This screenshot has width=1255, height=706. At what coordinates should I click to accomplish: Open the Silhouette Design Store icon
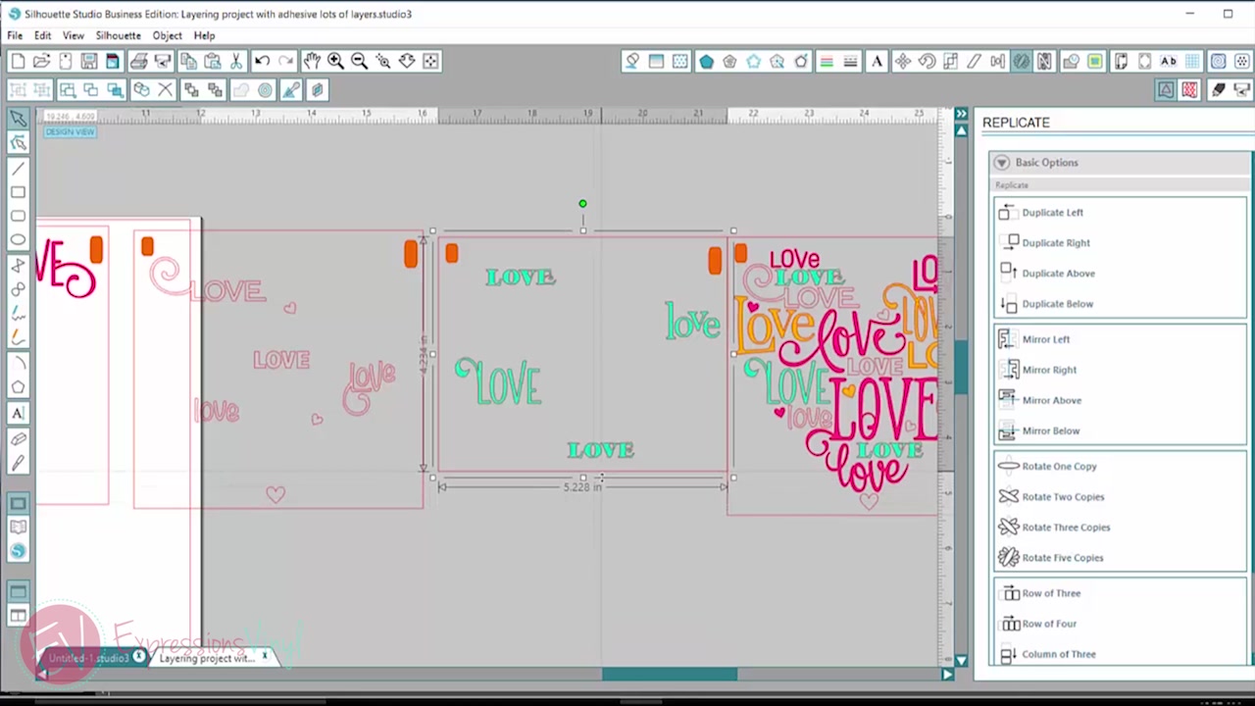pyautogui.click(x=18, y=552)
